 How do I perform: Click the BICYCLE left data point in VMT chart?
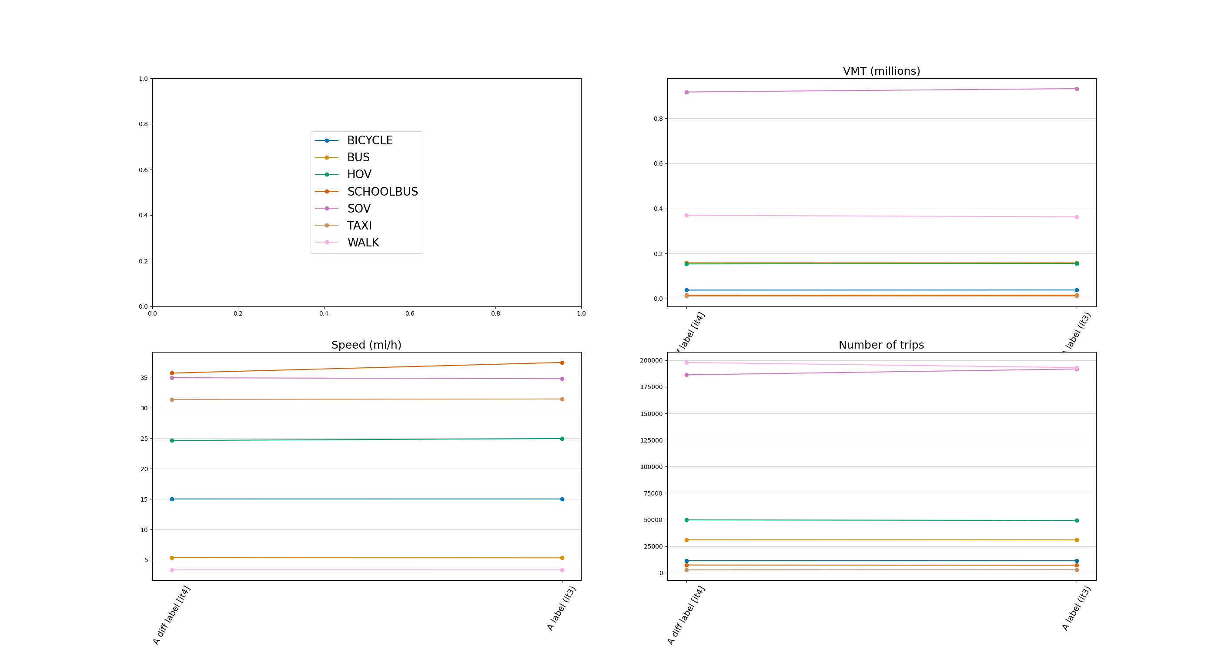686,290
